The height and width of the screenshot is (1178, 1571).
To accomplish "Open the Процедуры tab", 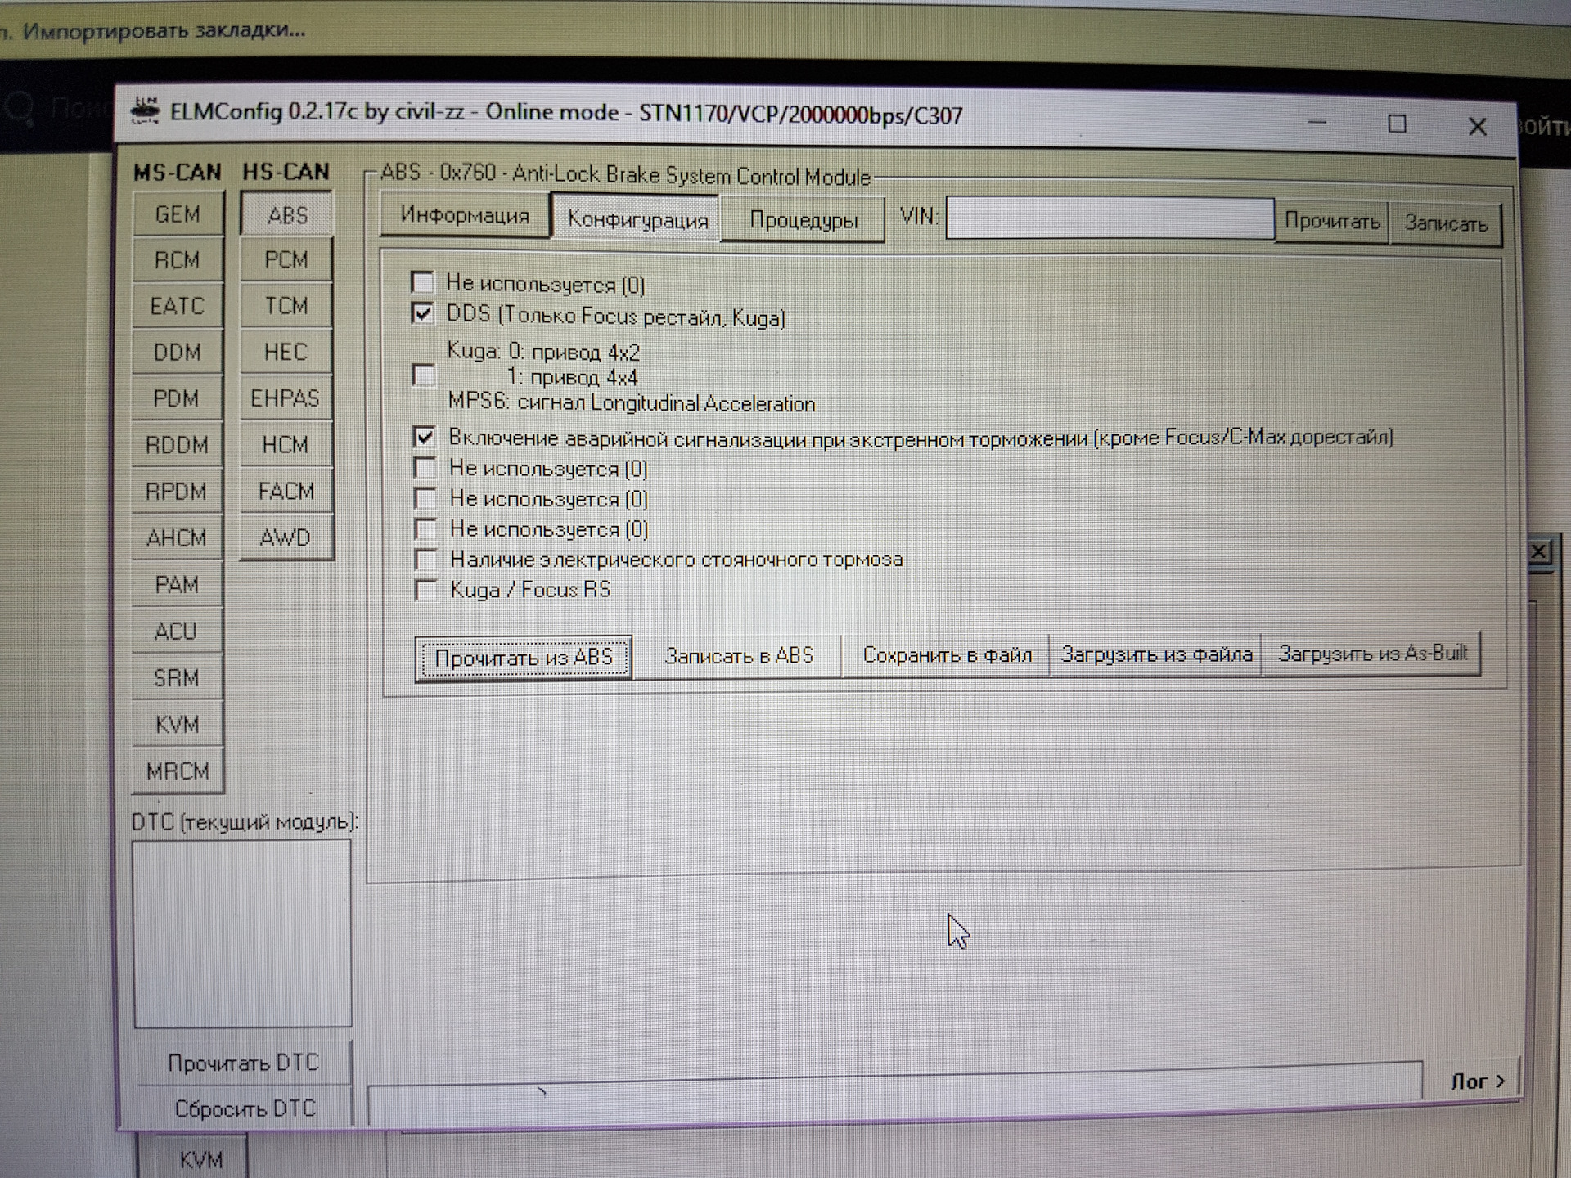I will point(803,220).
